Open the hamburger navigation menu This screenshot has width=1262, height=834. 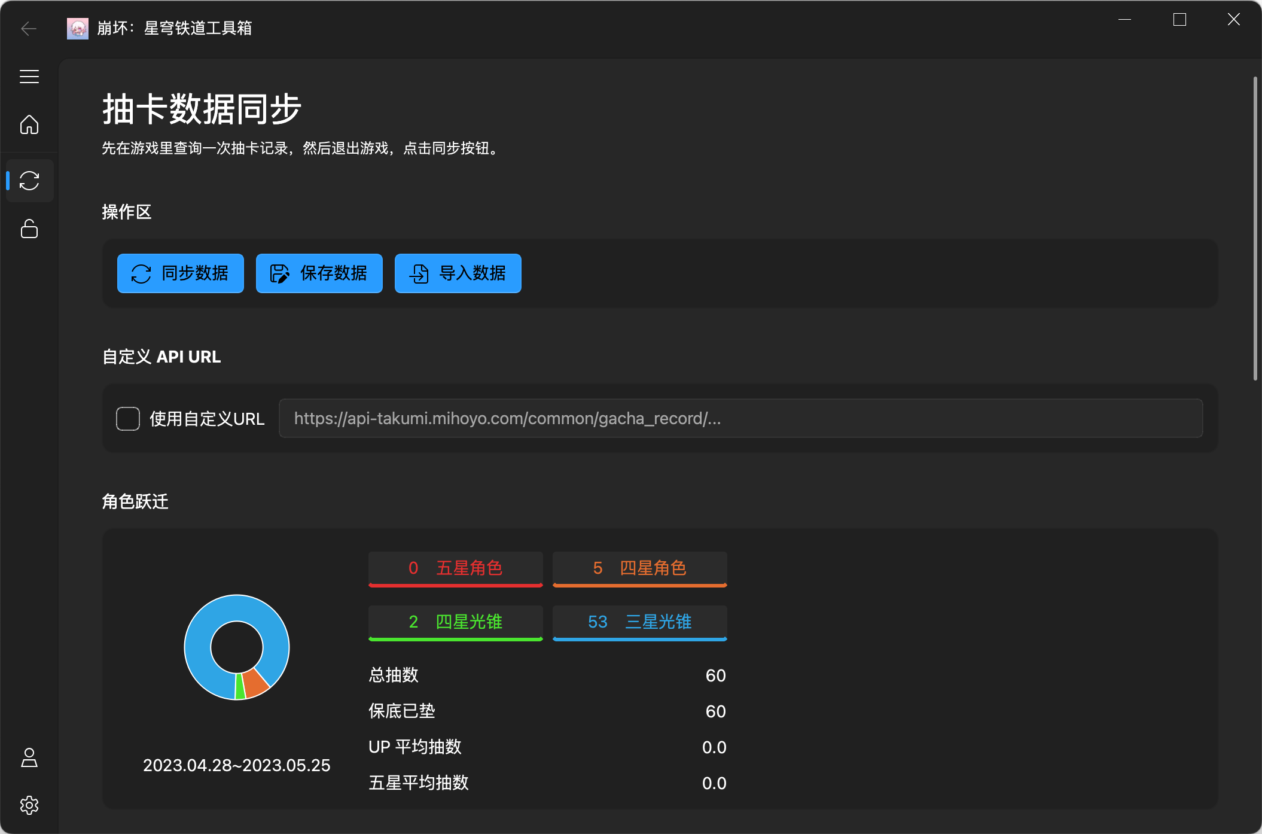coord(29,76)
